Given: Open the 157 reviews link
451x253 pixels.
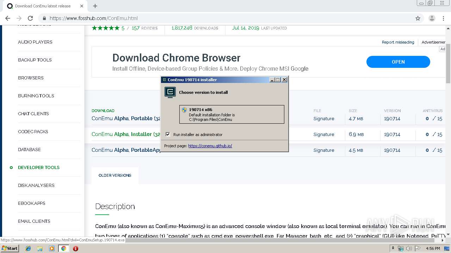Looking at the screenshot, I should (144, 28).
